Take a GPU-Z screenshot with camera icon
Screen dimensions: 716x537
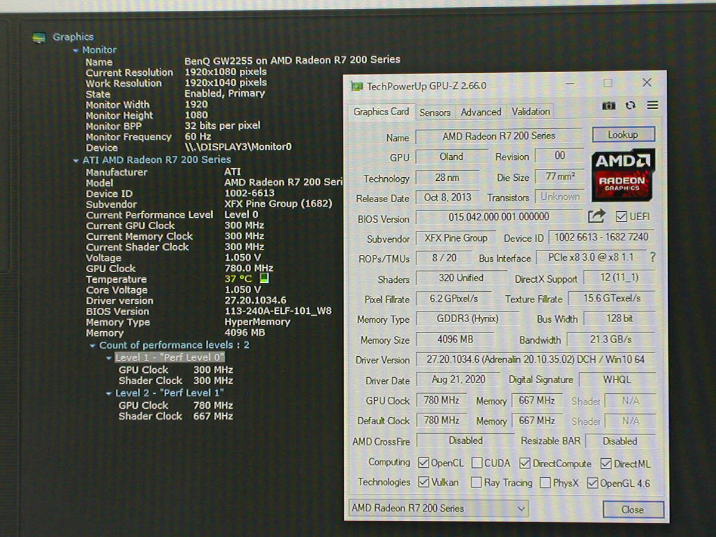(x=609, y=106)
